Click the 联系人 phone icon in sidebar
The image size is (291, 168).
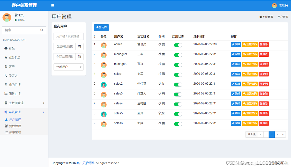(x=6, y=76)
